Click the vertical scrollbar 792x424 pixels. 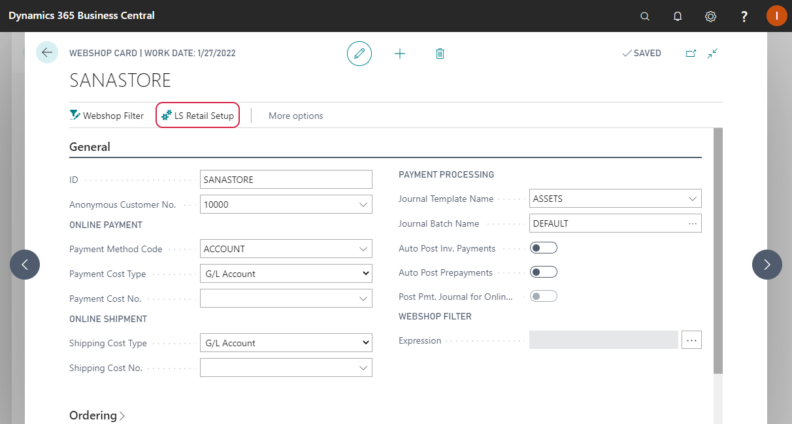point(718,251)
